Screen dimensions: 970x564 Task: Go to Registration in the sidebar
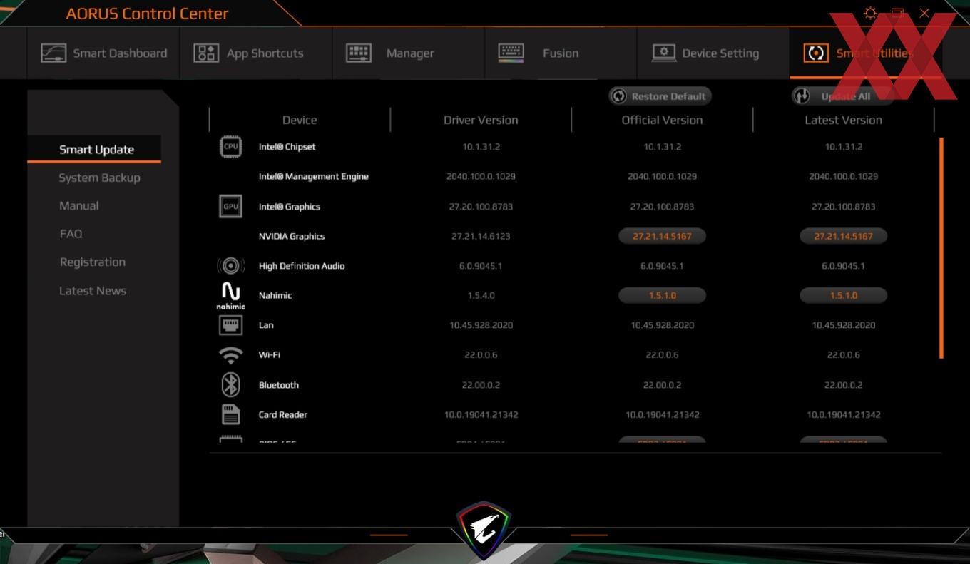(x=93, y=262)
